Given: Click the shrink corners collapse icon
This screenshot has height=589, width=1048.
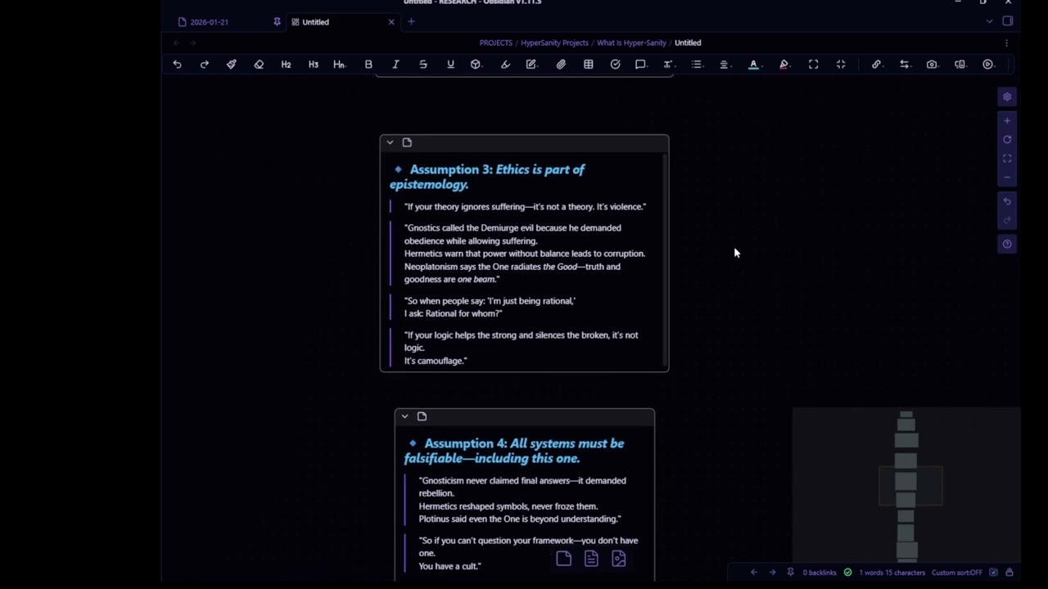Looking at the screenshot, I should pos(841,65).
